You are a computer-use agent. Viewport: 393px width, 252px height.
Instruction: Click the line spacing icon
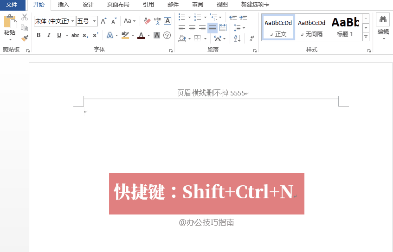click(237, 27)
